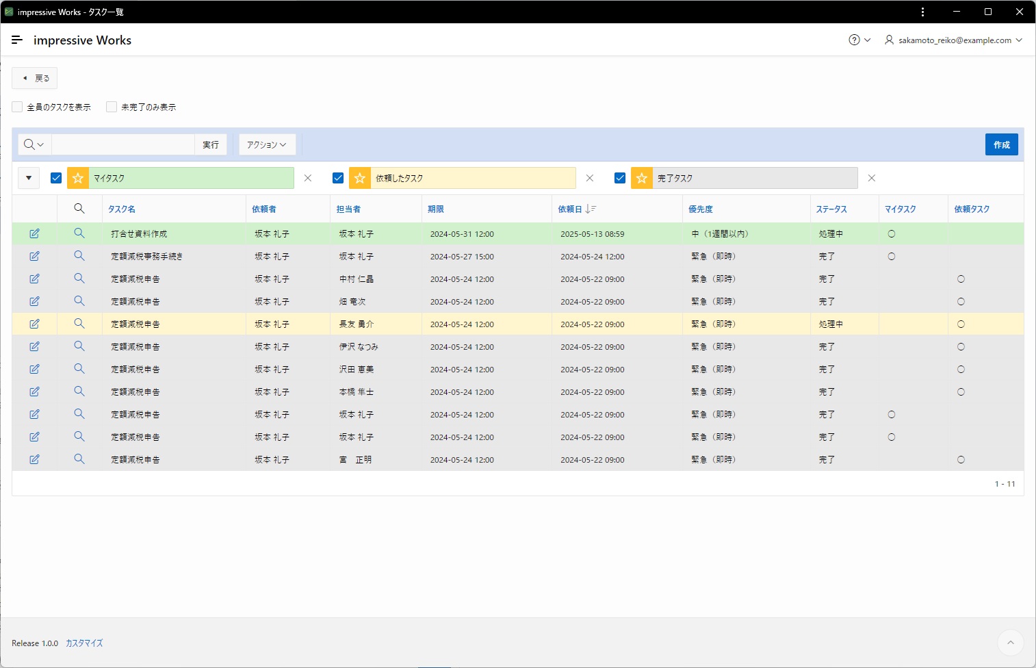Viewport: 1036px width, 668px height.
Task: View details of 畑 竜次 task
Action: pos(79,301)
